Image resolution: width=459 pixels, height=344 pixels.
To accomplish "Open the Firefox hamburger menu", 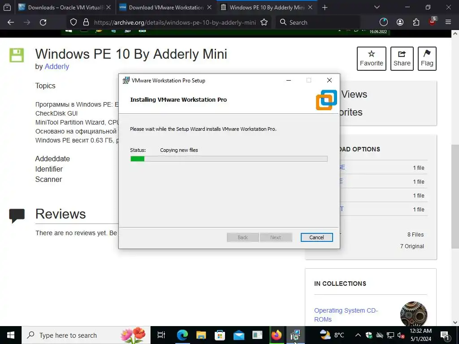I will (x=448, y=22).
